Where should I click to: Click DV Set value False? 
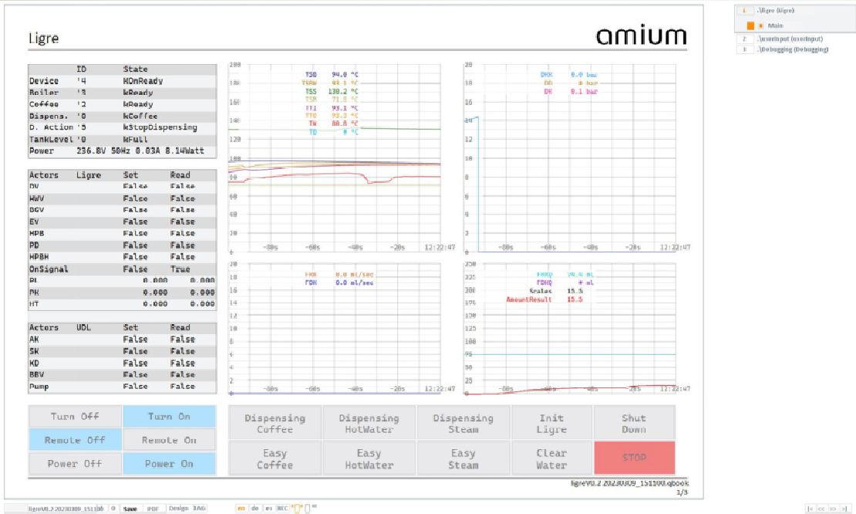click(135, 186)
